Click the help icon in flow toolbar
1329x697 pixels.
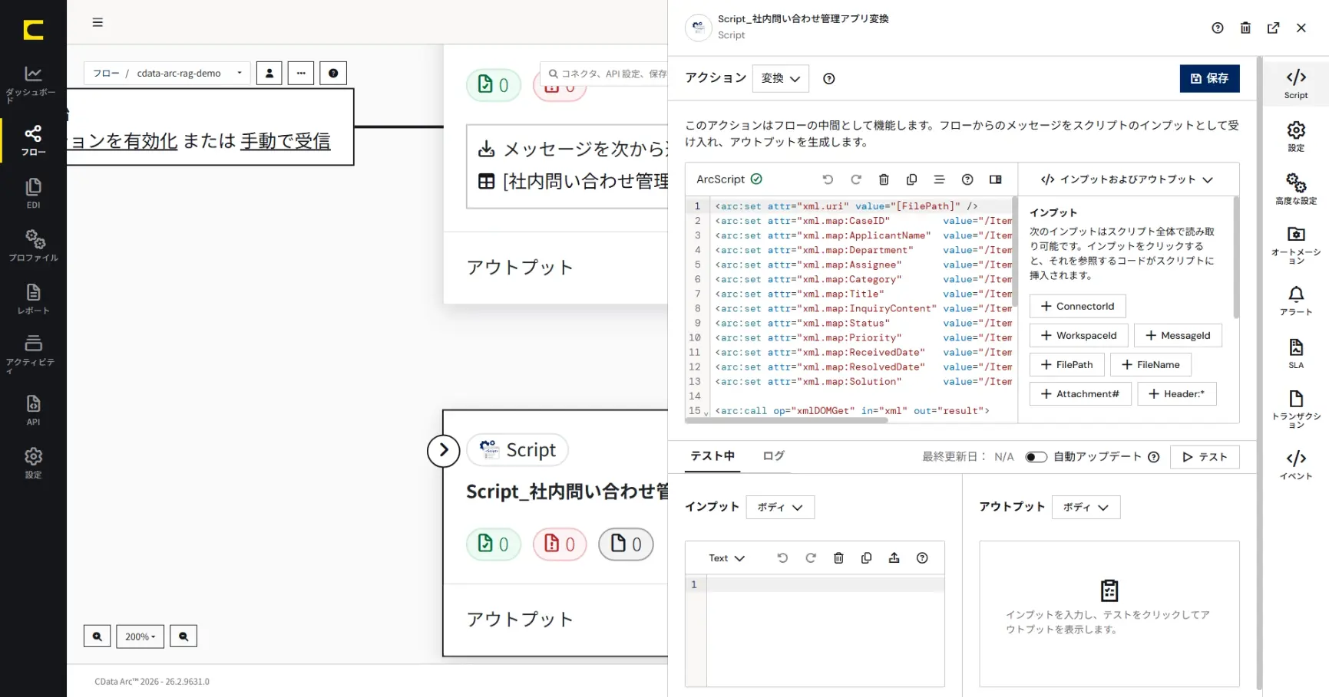333,73
